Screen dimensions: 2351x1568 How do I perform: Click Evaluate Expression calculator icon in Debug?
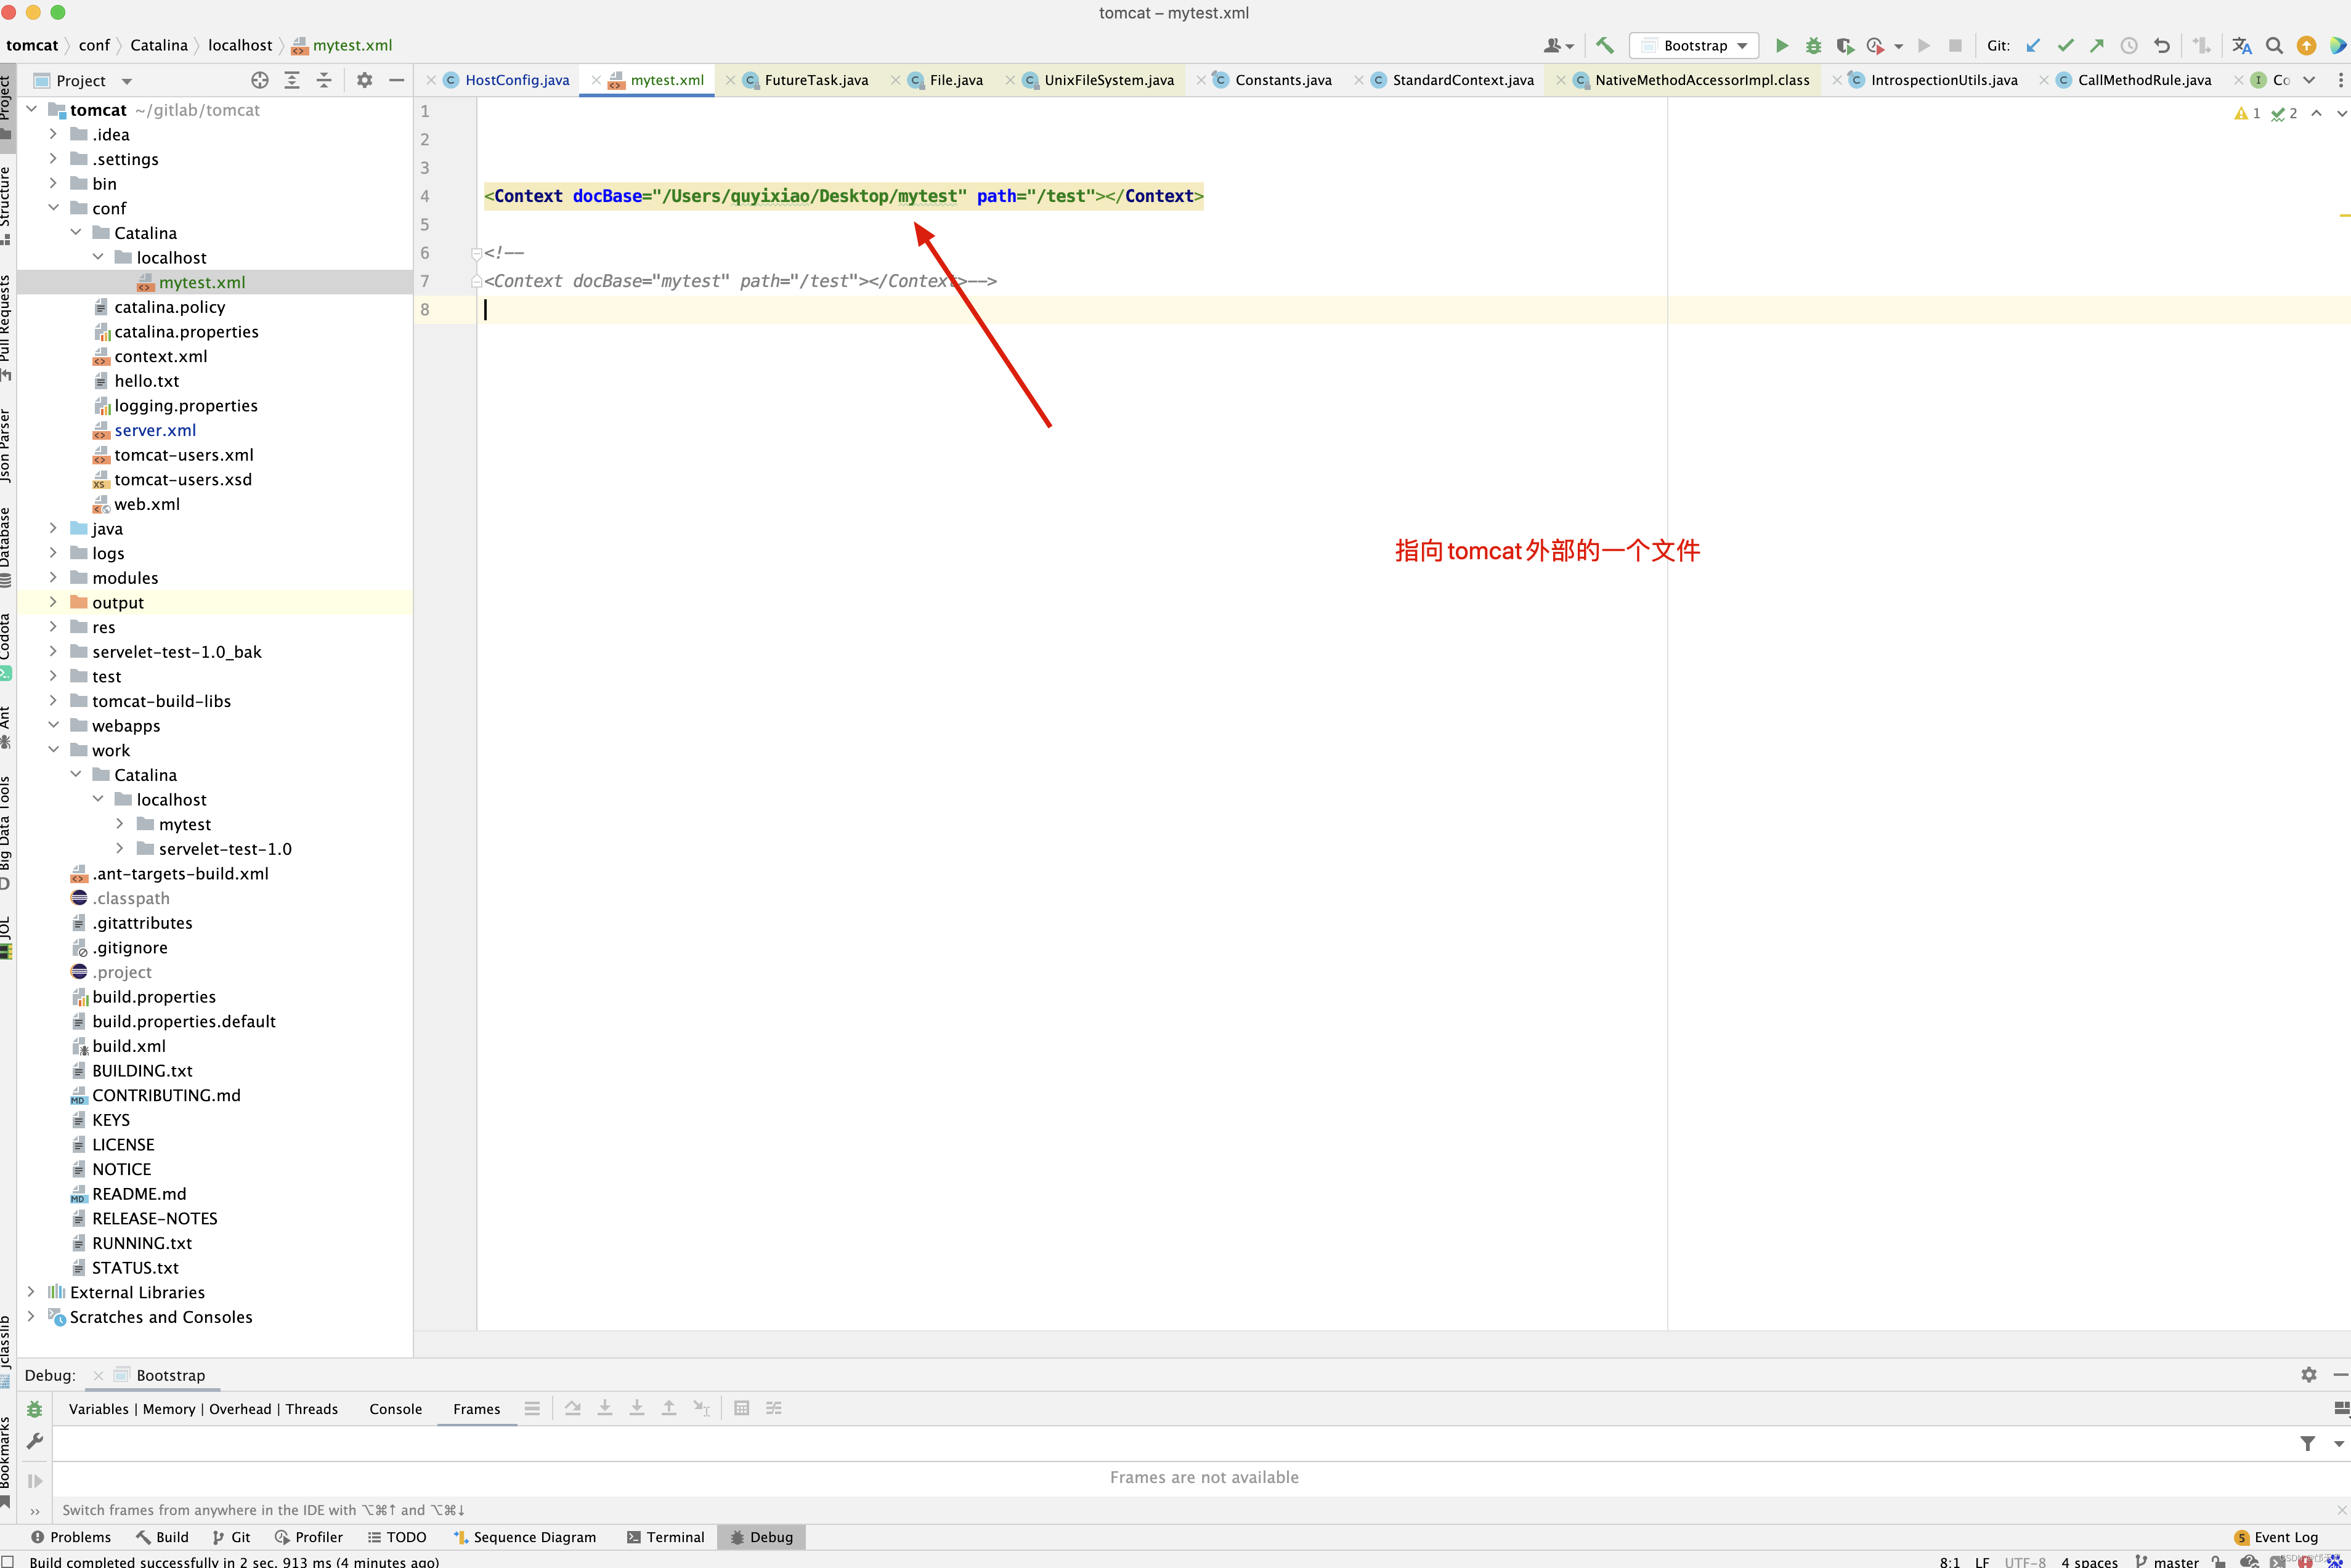pos(741,1408)
